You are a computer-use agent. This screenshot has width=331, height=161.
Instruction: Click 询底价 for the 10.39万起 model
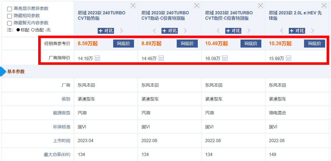[314, 44]
